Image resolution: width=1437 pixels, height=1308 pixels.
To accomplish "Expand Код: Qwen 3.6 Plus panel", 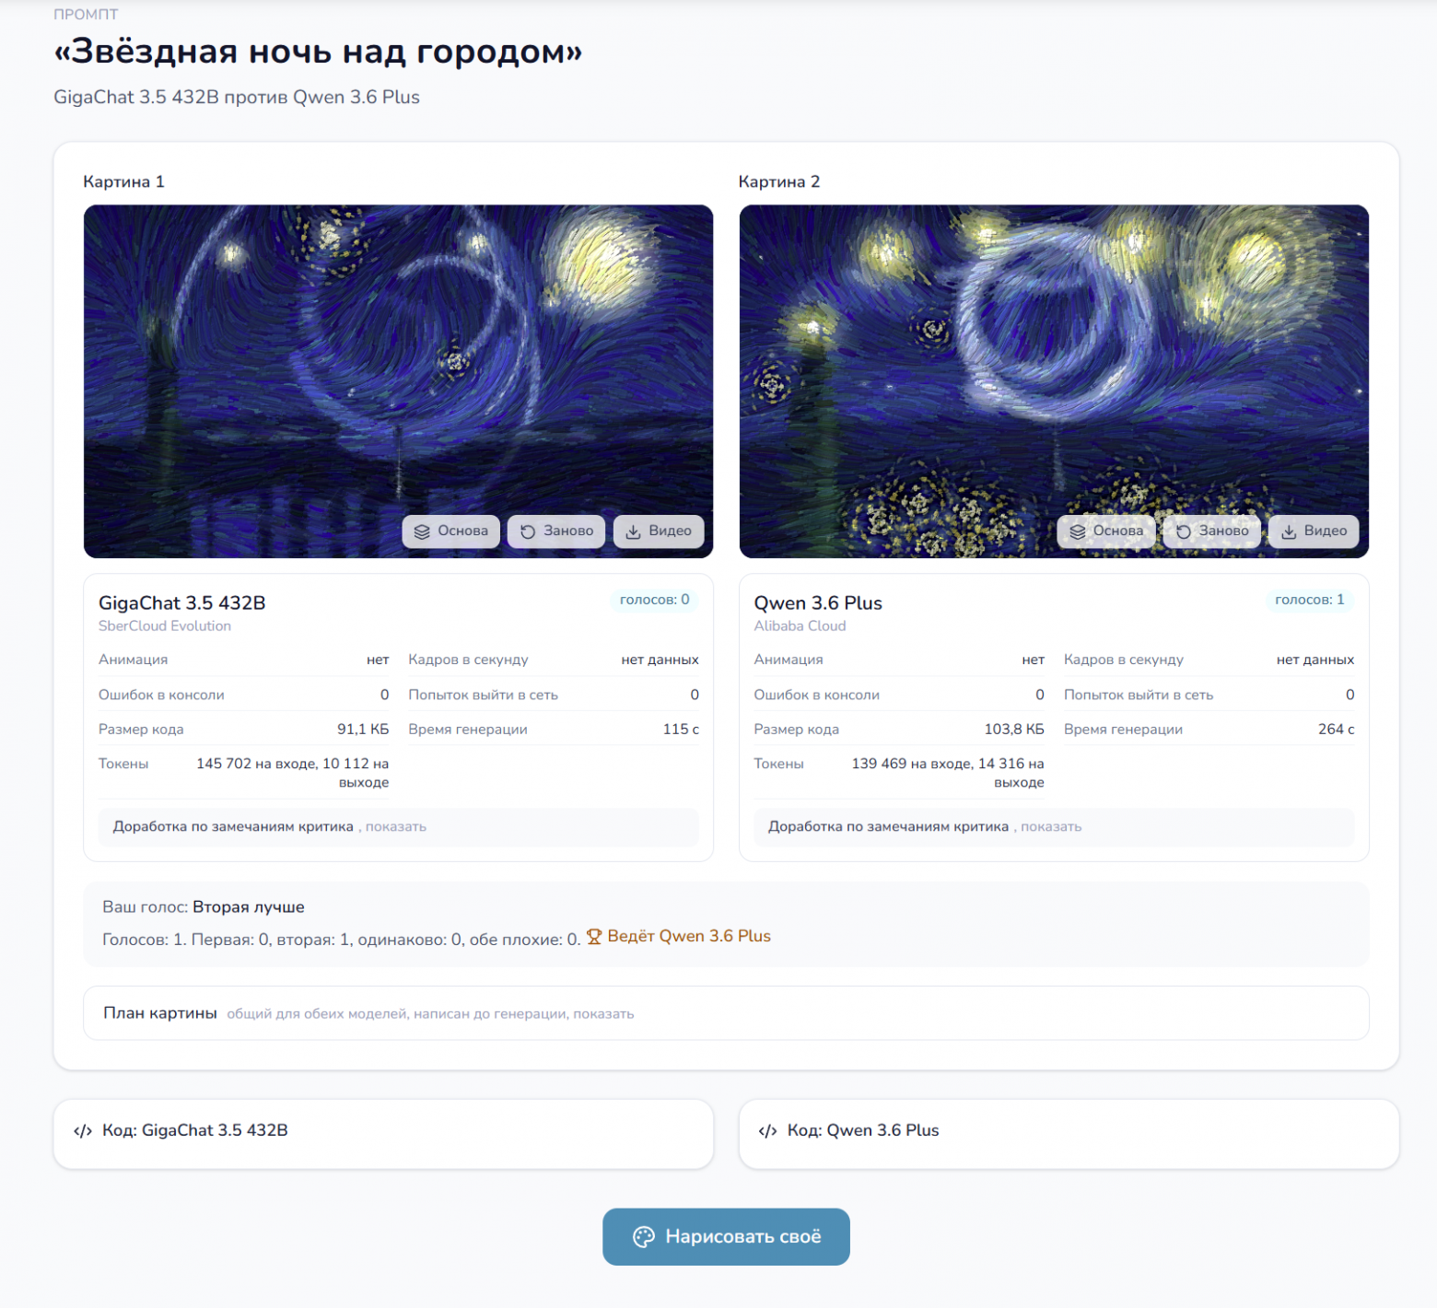I will pos(1069,1134).
